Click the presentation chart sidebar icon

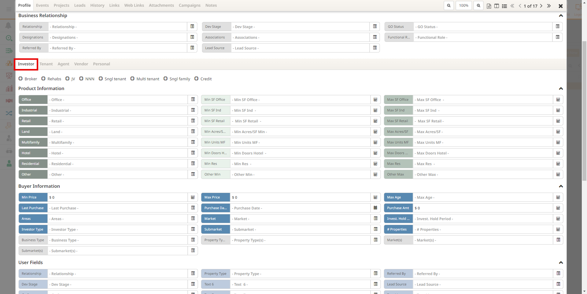(x=9, y=76)
